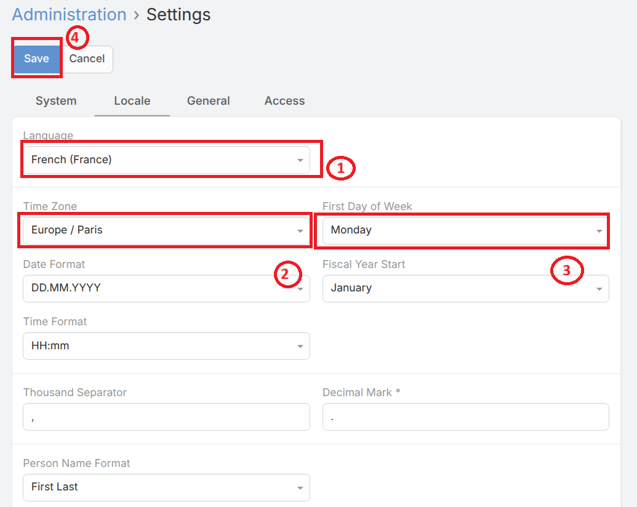The width and height of the screenshot is (637, 507).
Task: Open the Time Format dropdown showing HH:mm
Action: 160,346
